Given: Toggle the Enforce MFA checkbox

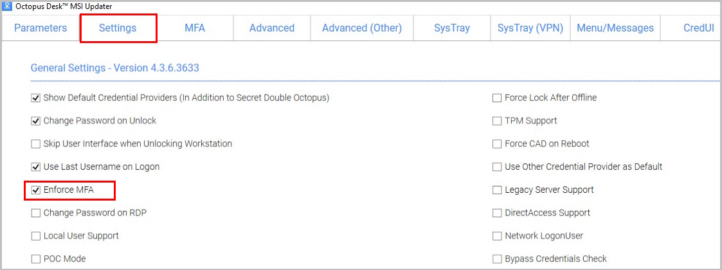Looking at the screenshot, I should [35, 190].
